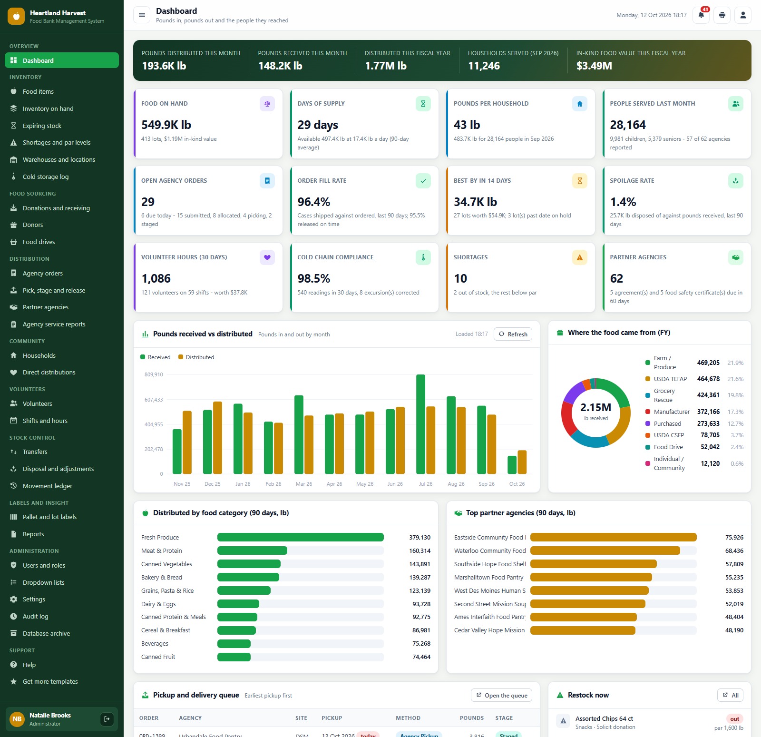Open Audit log in the sidebar

[x=62, y=616]
